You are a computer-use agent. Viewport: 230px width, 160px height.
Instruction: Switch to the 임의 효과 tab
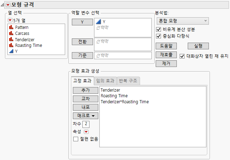(105, 81)
